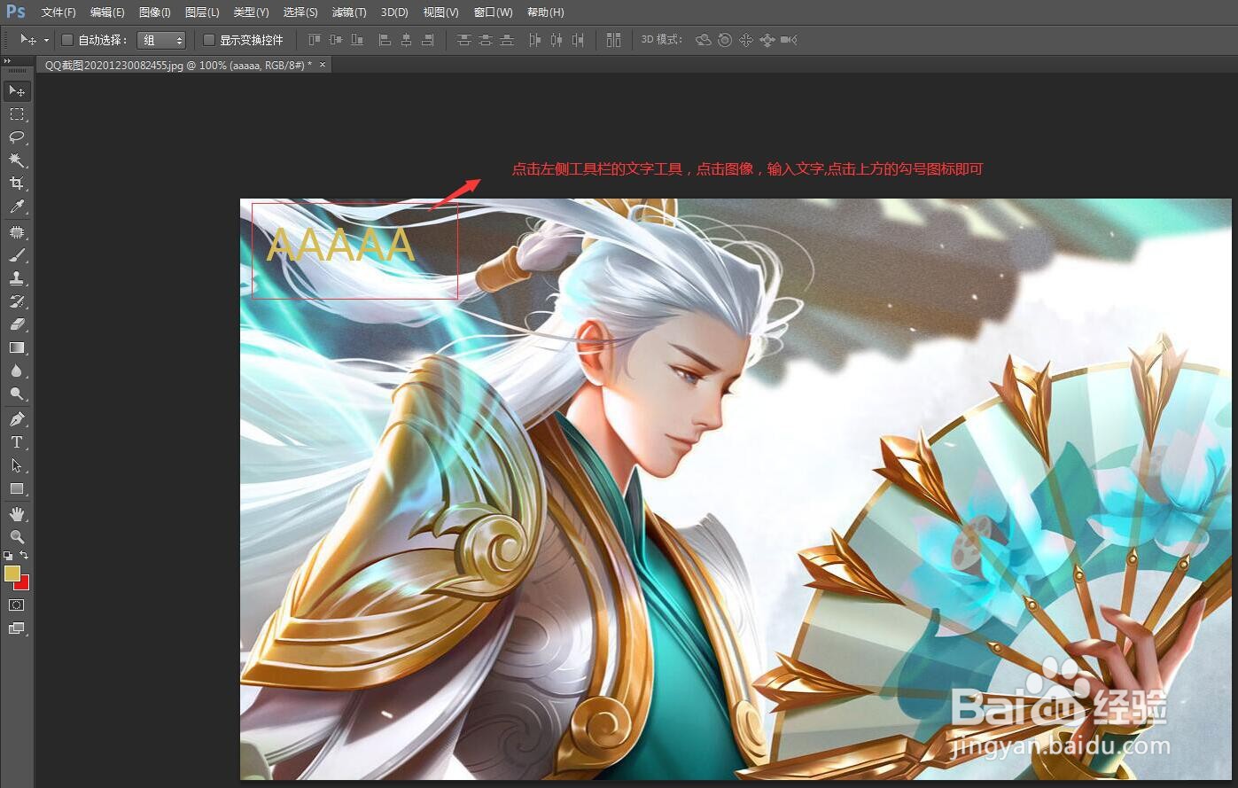
Task: Reset default foreground and background colors
Action: point(8,556)
